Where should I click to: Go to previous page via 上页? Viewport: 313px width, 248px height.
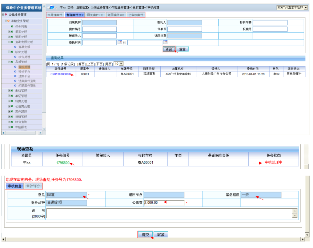(91, 64)
